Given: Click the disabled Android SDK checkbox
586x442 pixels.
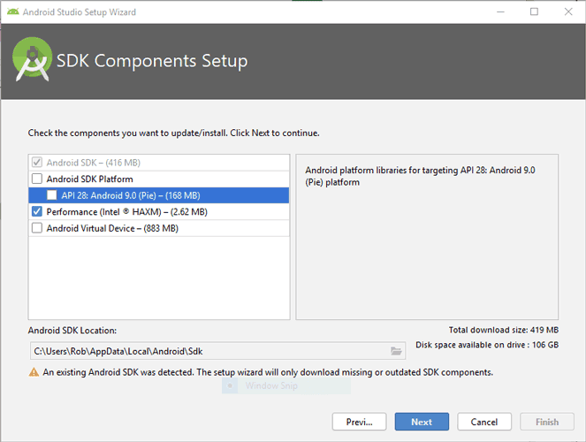Looking at the screenshot, I should point(37,163).
